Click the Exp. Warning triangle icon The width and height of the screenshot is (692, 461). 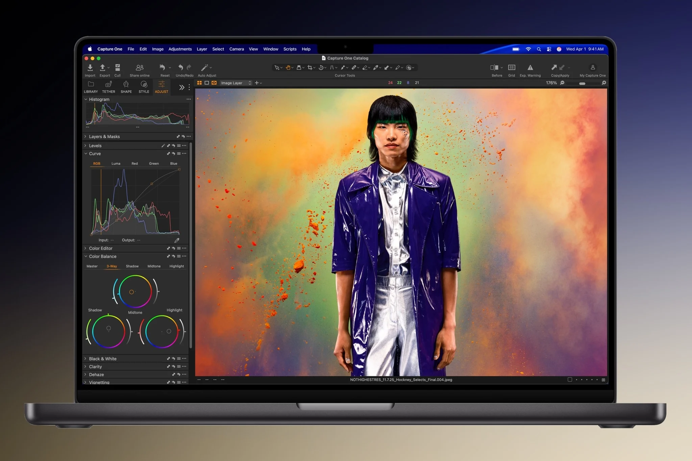click(530, 68)
